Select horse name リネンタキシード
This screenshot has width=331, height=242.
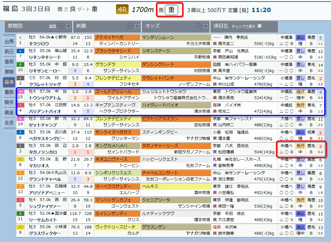[45, 57]
